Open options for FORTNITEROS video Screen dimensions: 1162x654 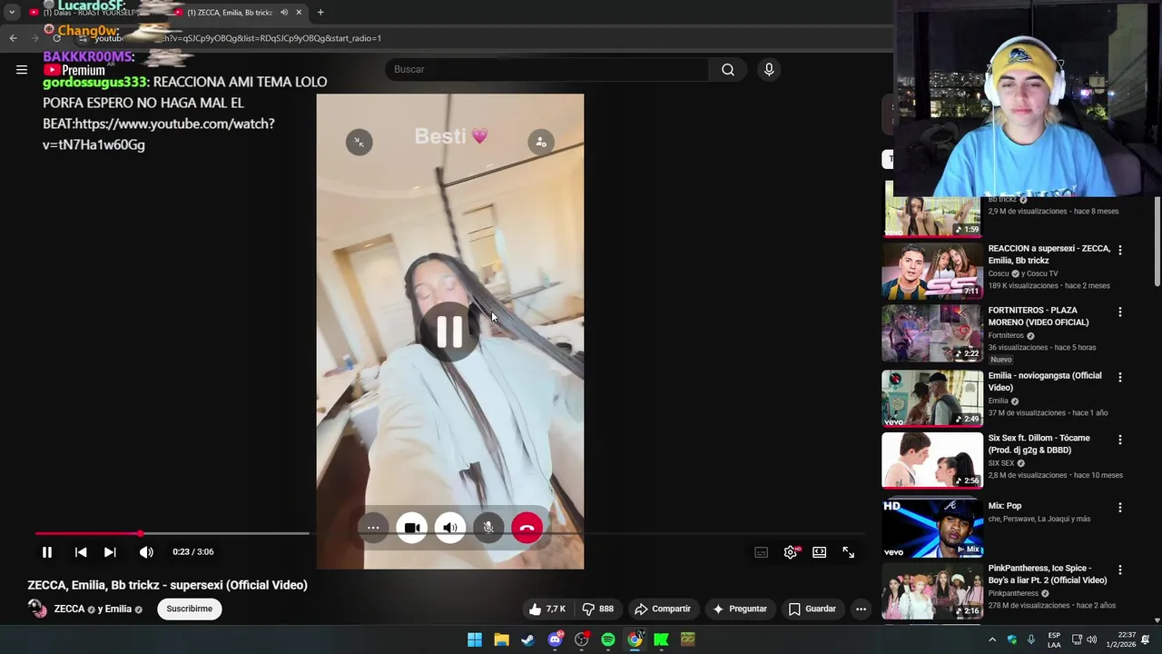(x=1119, y=312)
